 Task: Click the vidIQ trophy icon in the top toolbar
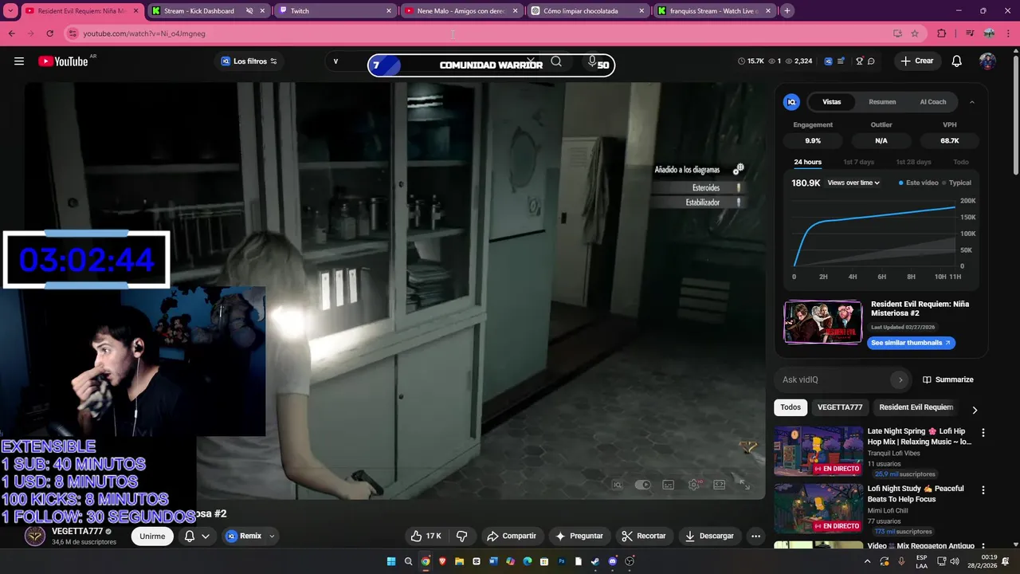coord(860,61)
